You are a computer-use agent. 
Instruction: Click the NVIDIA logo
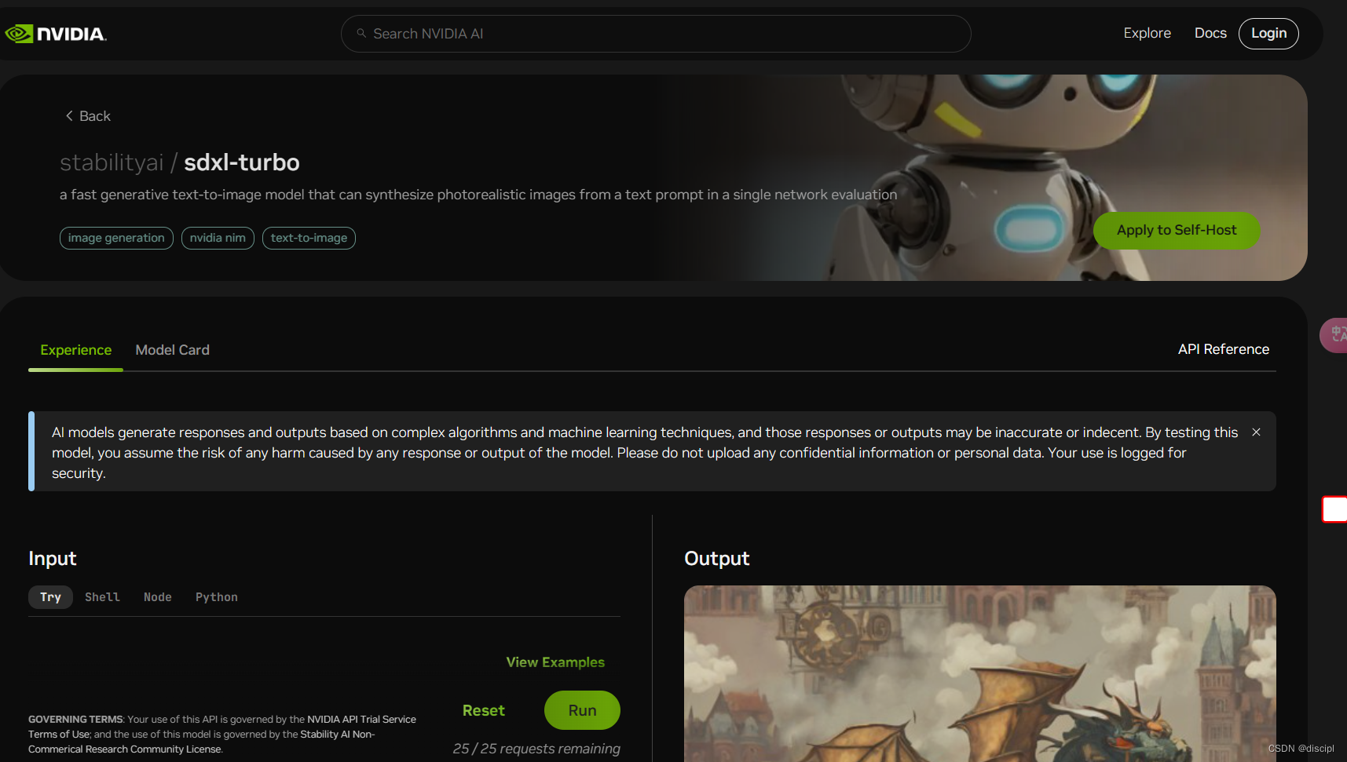click(x=55, y=34)
